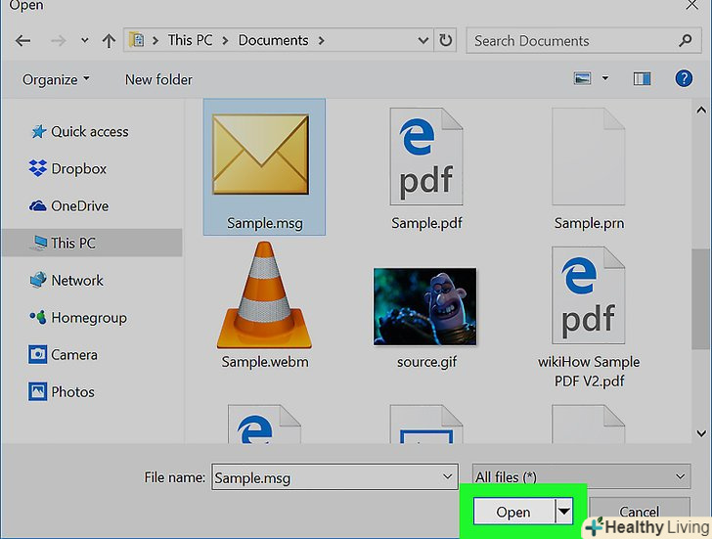Screen dimensions: 712x539
Task: Open Dropbox in the sidebar
Action: point(78,169)
